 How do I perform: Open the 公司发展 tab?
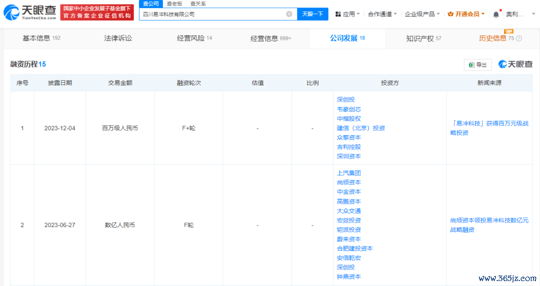click(x=347, y=38)
